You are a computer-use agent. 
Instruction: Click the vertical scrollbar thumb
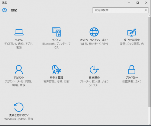click(x=149, y=62)
